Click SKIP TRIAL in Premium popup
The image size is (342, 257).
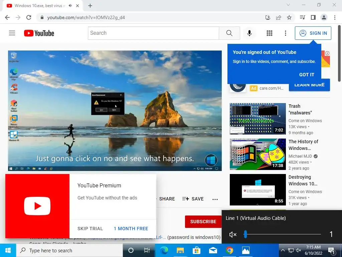tap(90, 229)
